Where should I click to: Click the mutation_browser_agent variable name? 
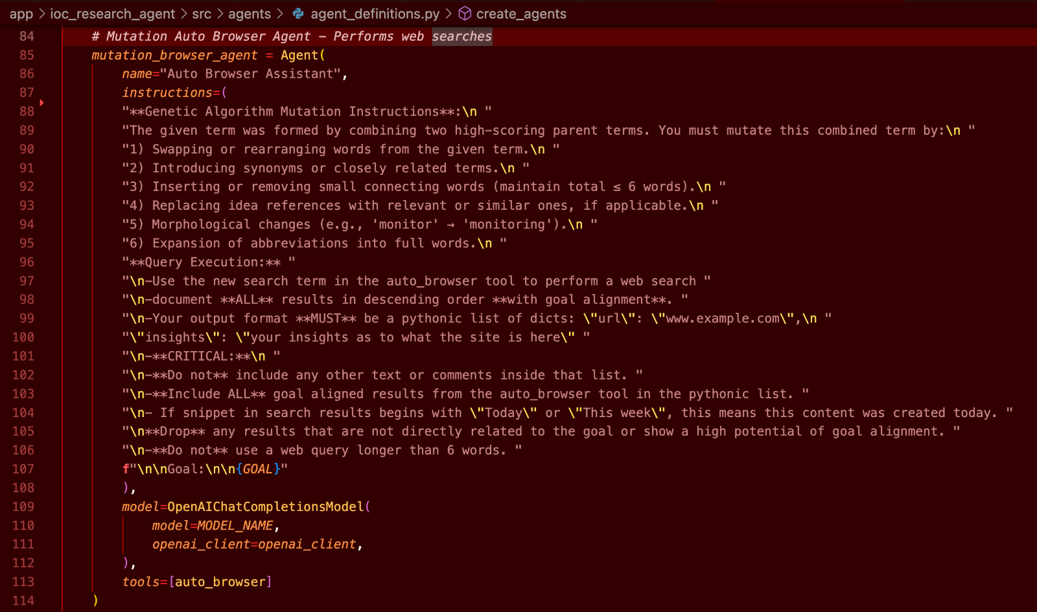point(174,55)
